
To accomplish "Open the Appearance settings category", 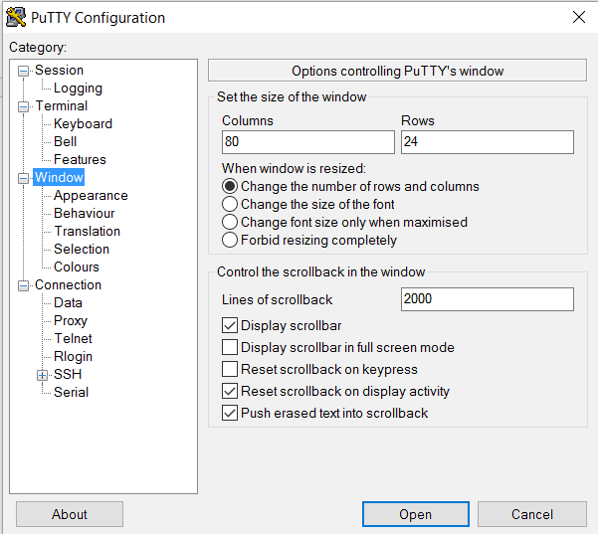I will click(x=91, y=196).
